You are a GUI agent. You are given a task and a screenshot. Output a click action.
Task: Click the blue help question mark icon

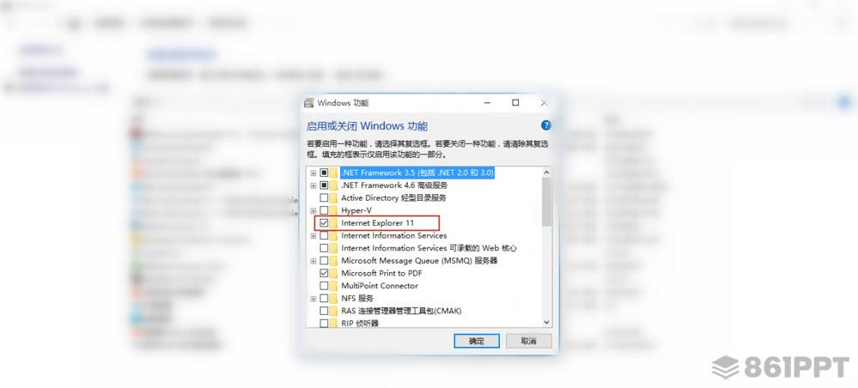[545, 125]
